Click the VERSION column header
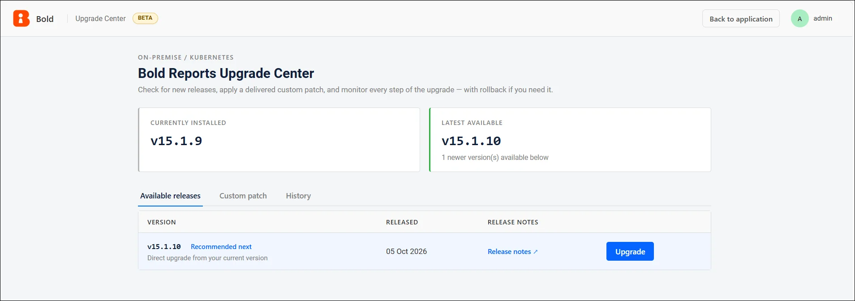The height and width of the screenshot is (301, 855). click(x=162, y=222)
